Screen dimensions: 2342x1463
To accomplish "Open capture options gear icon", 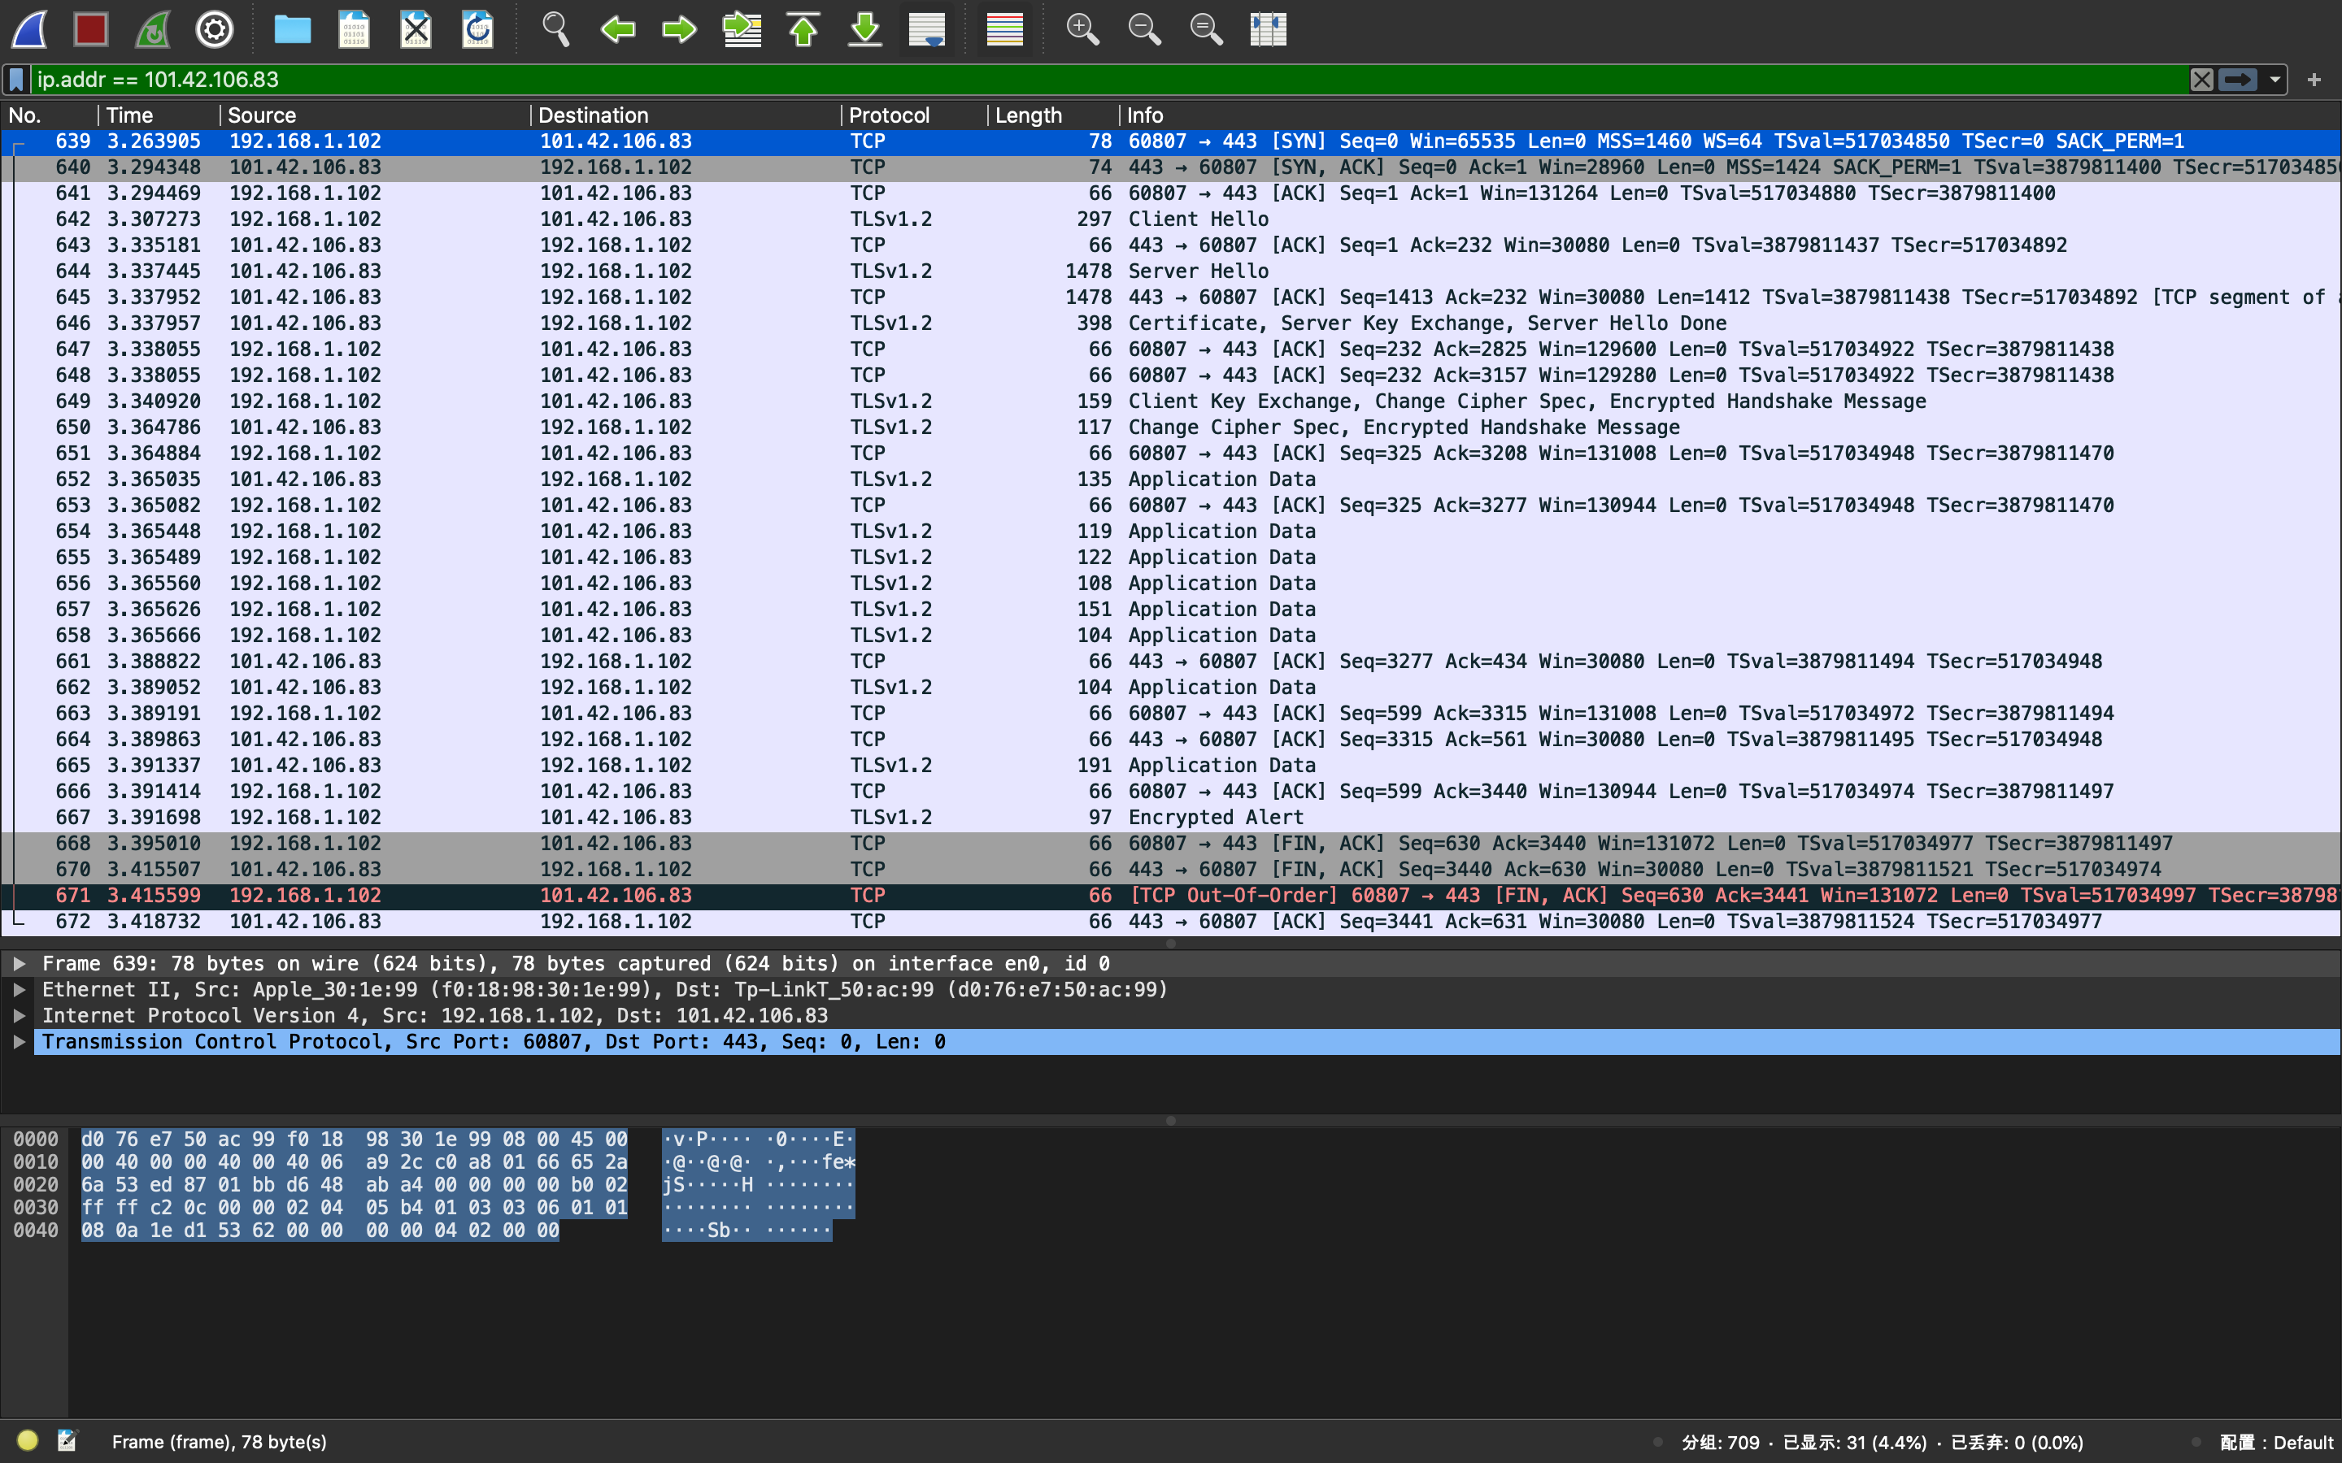I will point(215,29).
